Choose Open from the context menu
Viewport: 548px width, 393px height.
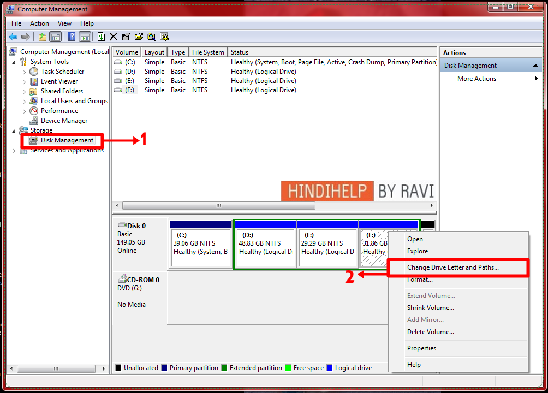tap(458, 239)
